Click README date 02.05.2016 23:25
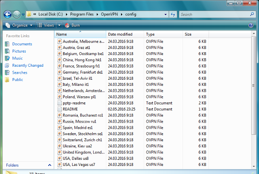Screen dimensions: 259x174 (121, 109)
